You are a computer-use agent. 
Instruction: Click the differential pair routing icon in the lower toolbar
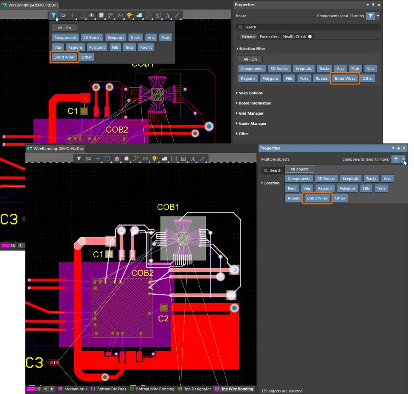(146, 158)
